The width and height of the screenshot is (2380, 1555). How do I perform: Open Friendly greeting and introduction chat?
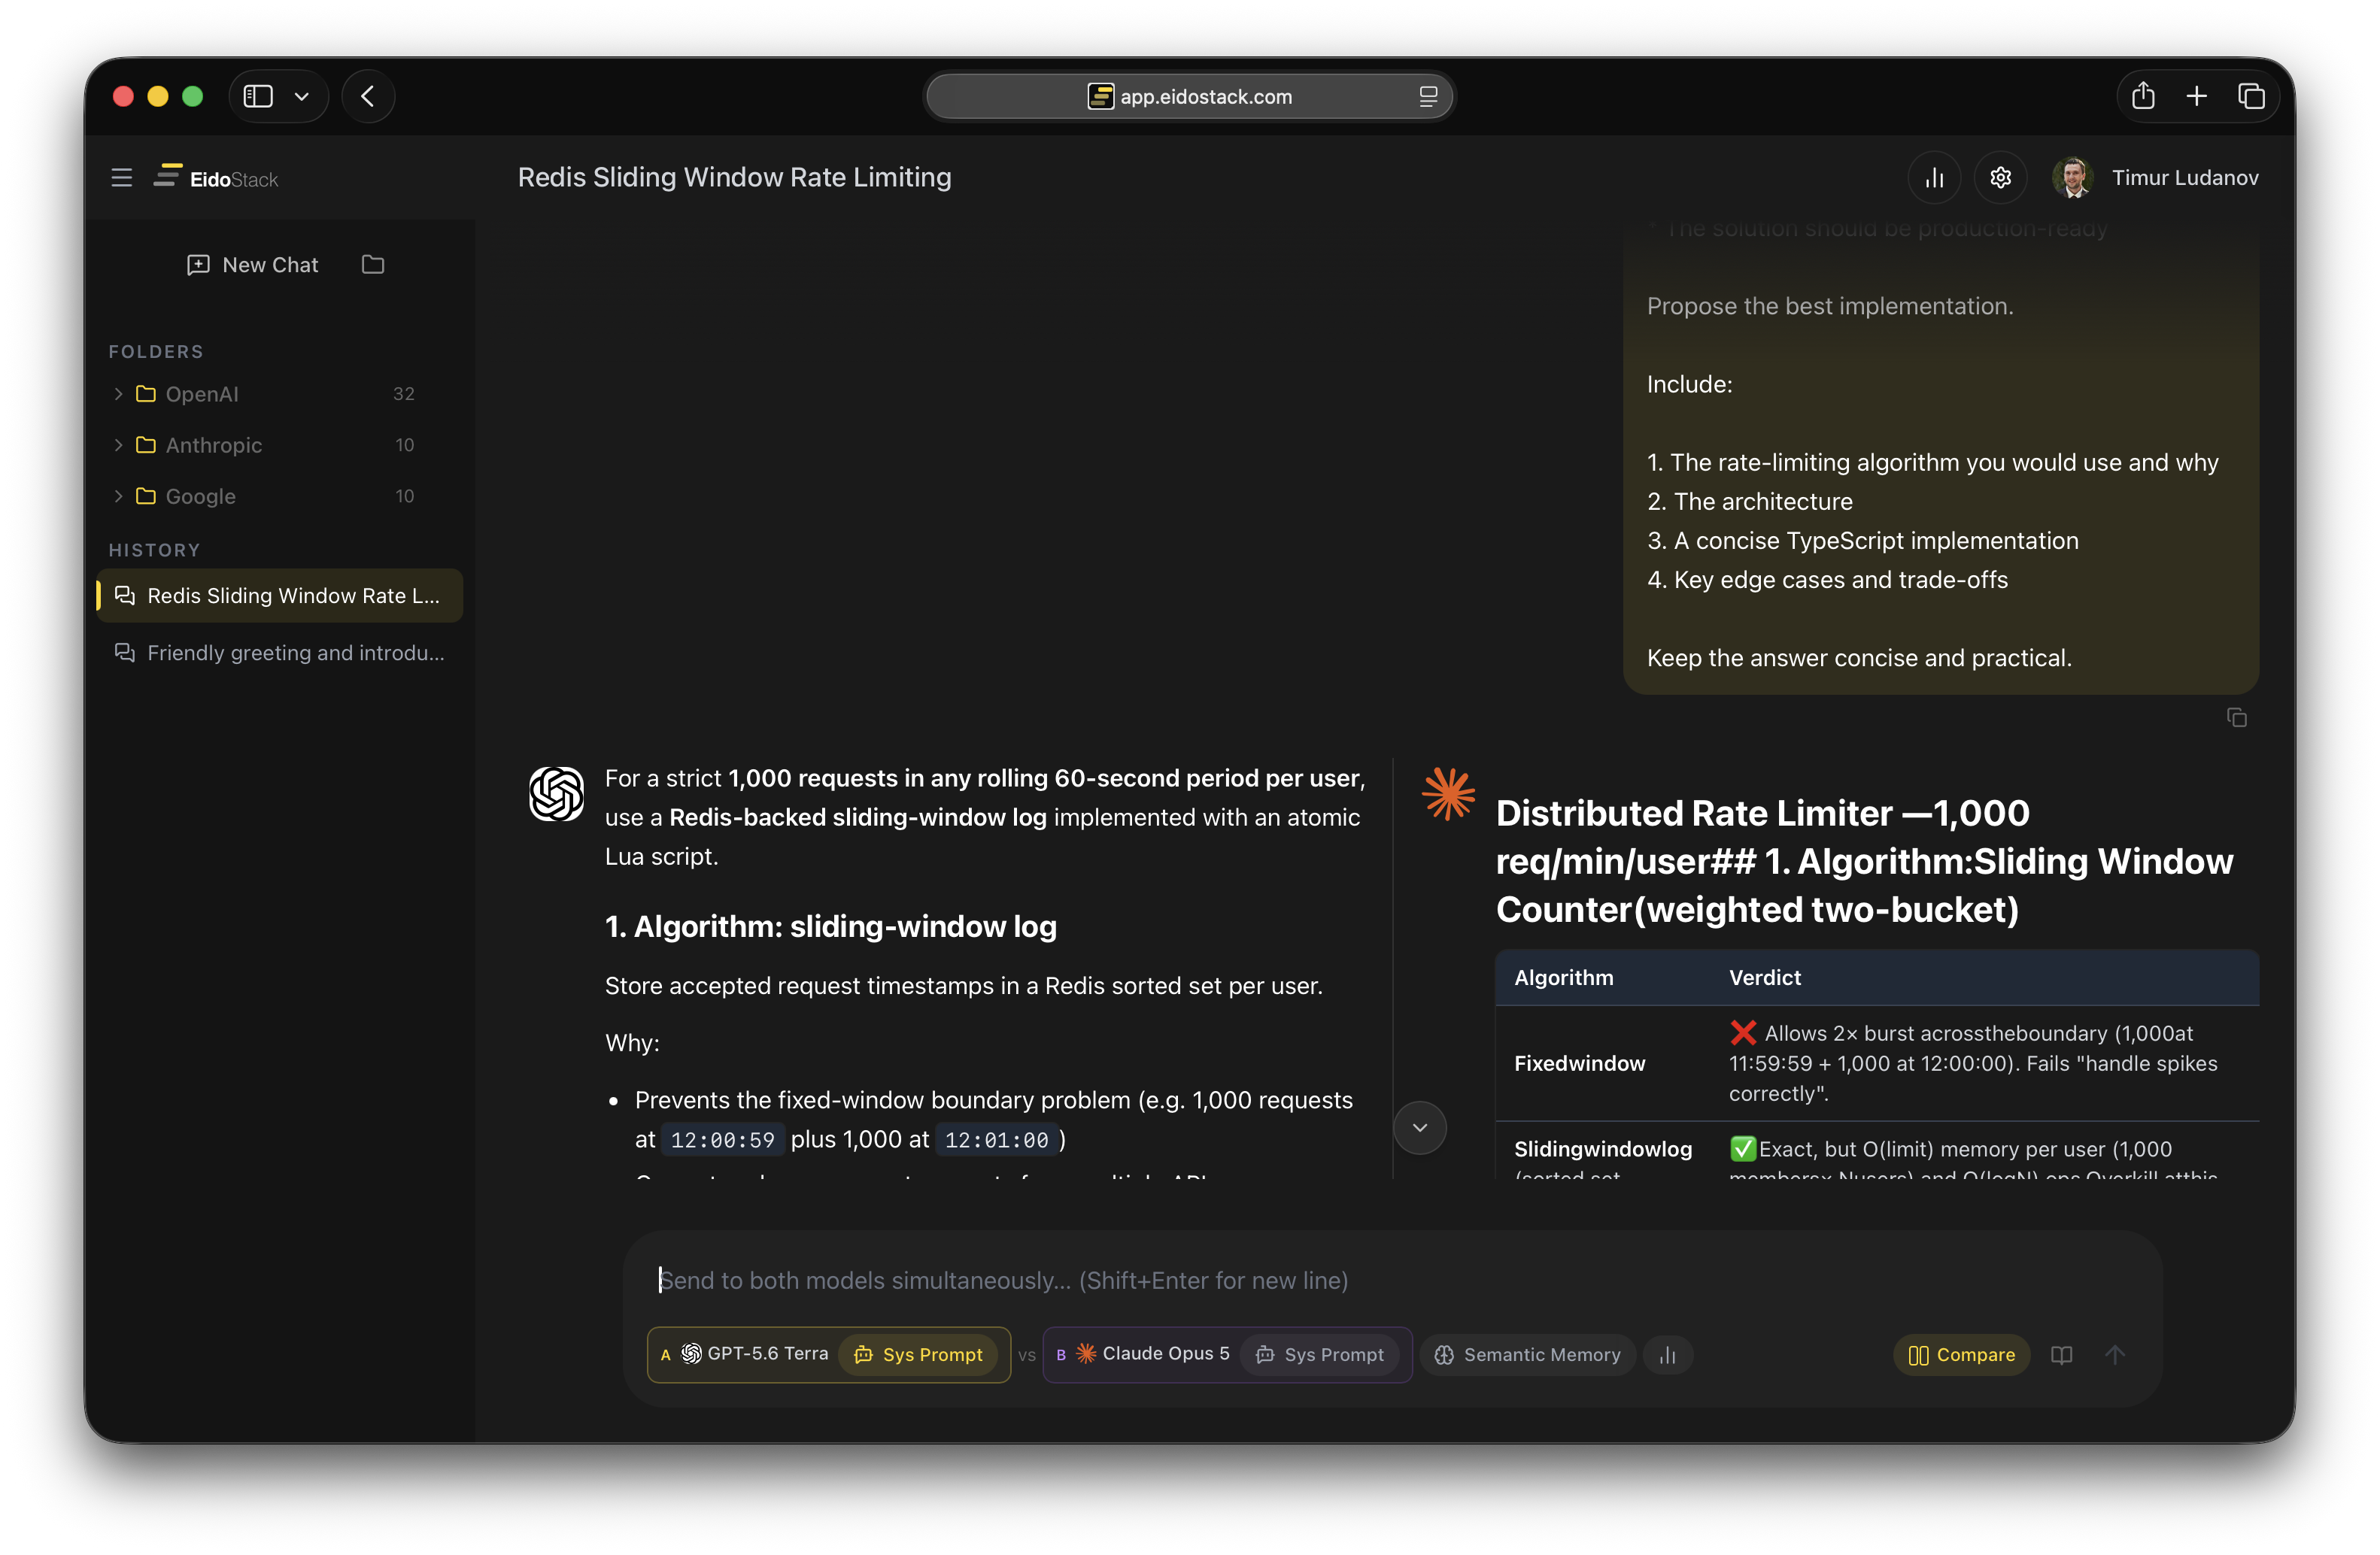pyautogui.click(x=280, y=653)
